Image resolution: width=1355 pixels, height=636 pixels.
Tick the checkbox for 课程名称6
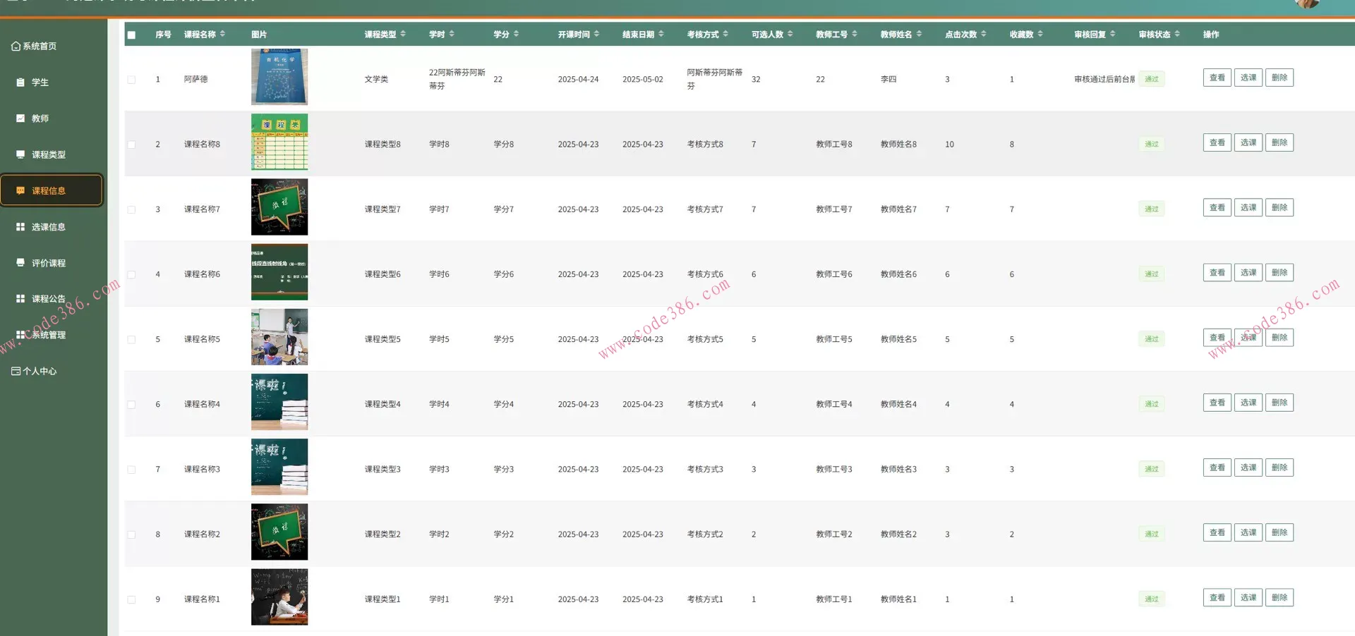(x=131, y=274)
